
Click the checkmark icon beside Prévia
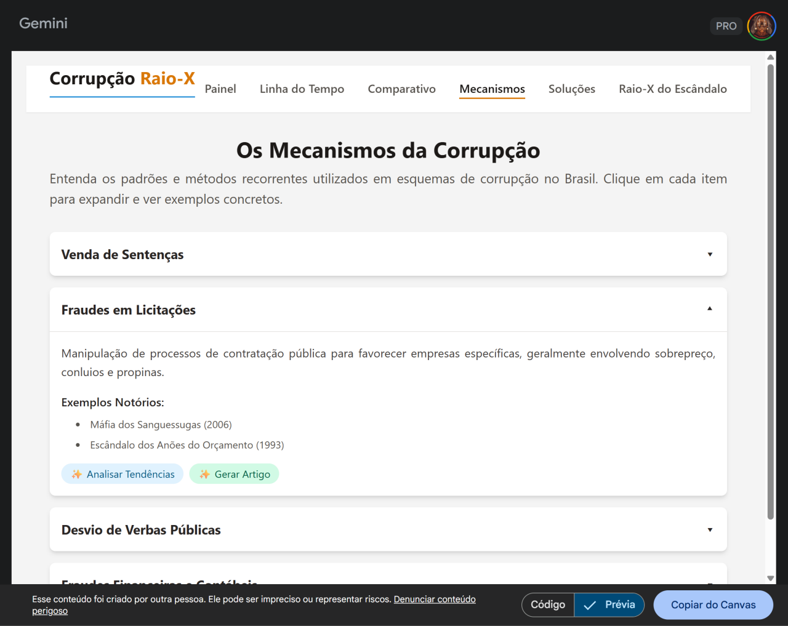[x=590, y=605]
